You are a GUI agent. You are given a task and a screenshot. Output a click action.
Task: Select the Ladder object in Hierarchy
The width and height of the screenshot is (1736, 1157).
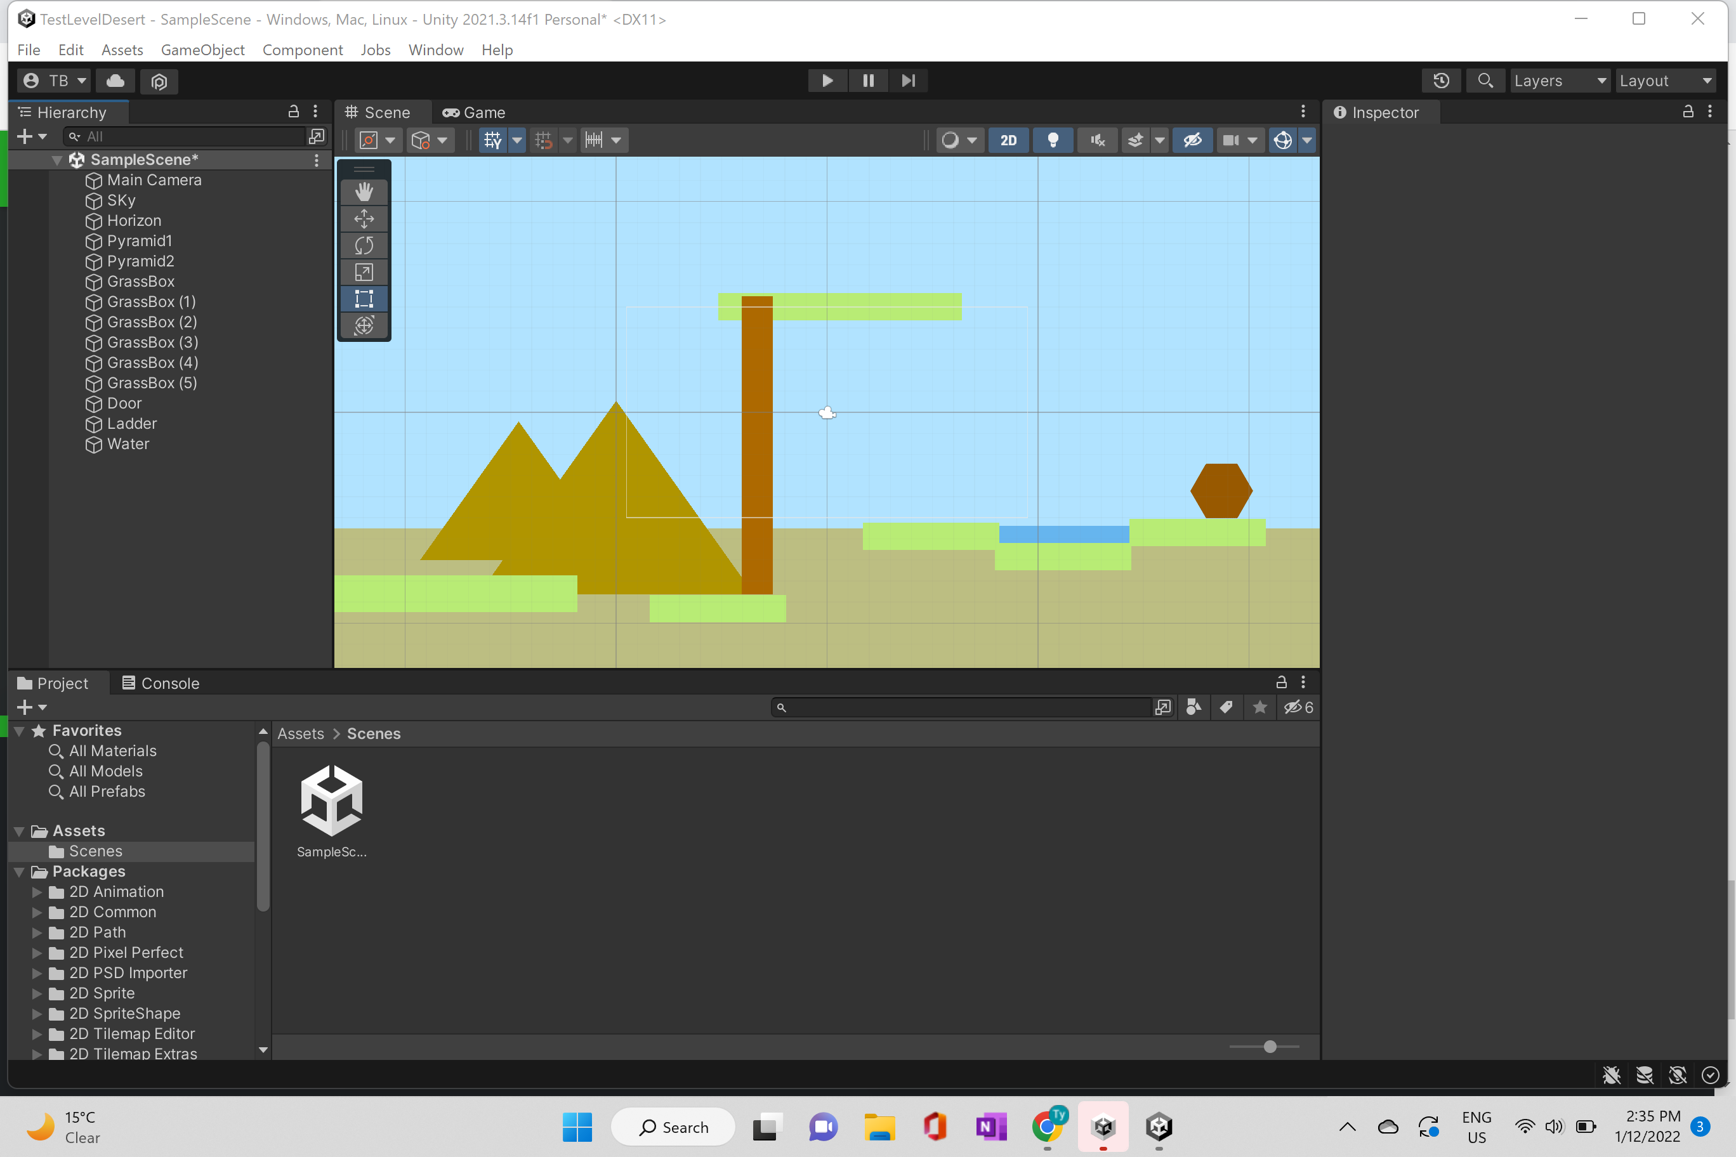131,424
